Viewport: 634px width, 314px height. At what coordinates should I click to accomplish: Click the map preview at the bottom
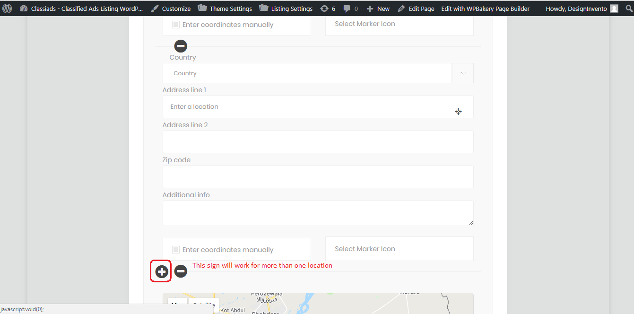click(x=318, y=303)
